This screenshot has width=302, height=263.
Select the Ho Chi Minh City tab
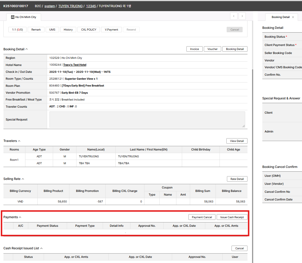pos(26,17)
